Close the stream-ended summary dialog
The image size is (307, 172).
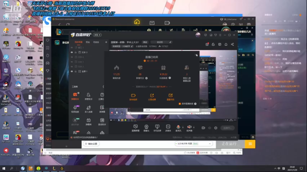196,55
